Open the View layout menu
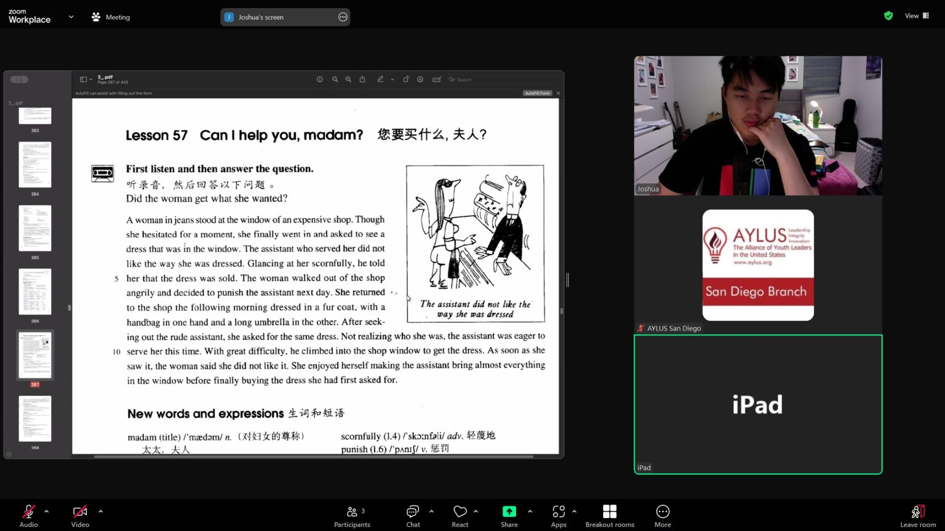The width and height of the screenshot is (945, 531). pyautogui.click(x=917, y=16)
